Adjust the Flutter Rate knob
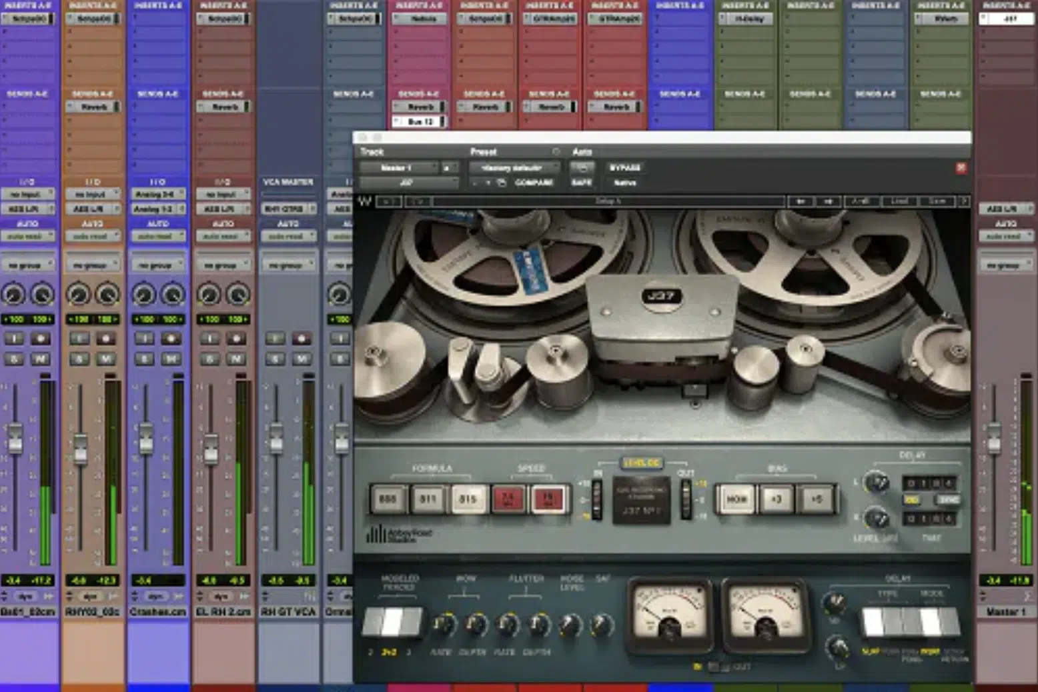1038x692 pixels. click(507, 625)
